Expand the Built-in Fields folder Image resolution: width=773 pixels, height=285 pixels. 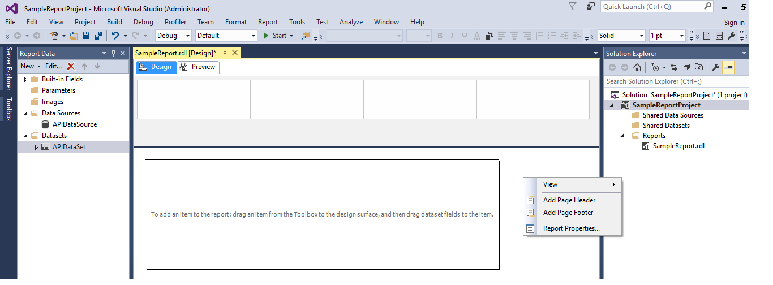25,79
